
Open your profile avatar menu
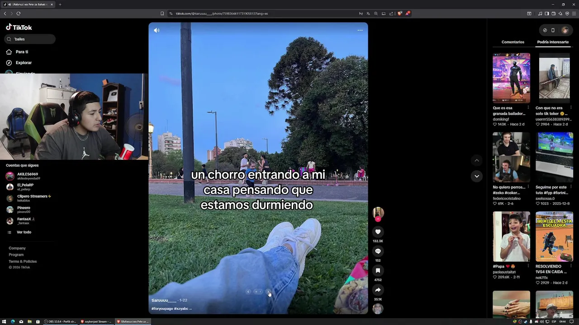565,30
